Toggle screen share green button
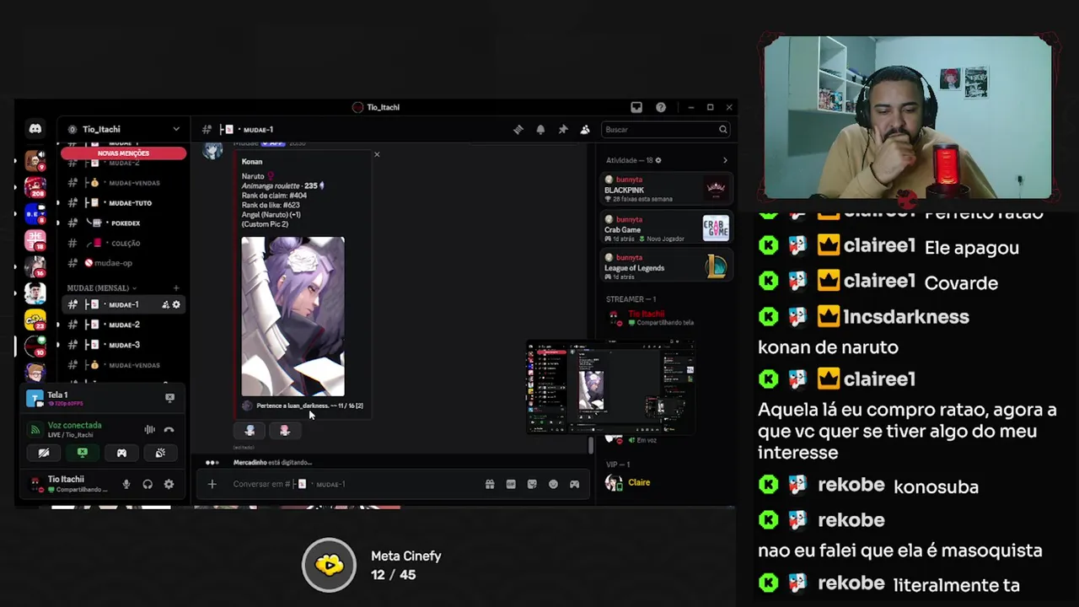The height and width of the screenshot is (607, 1079). tap(83, 453)
